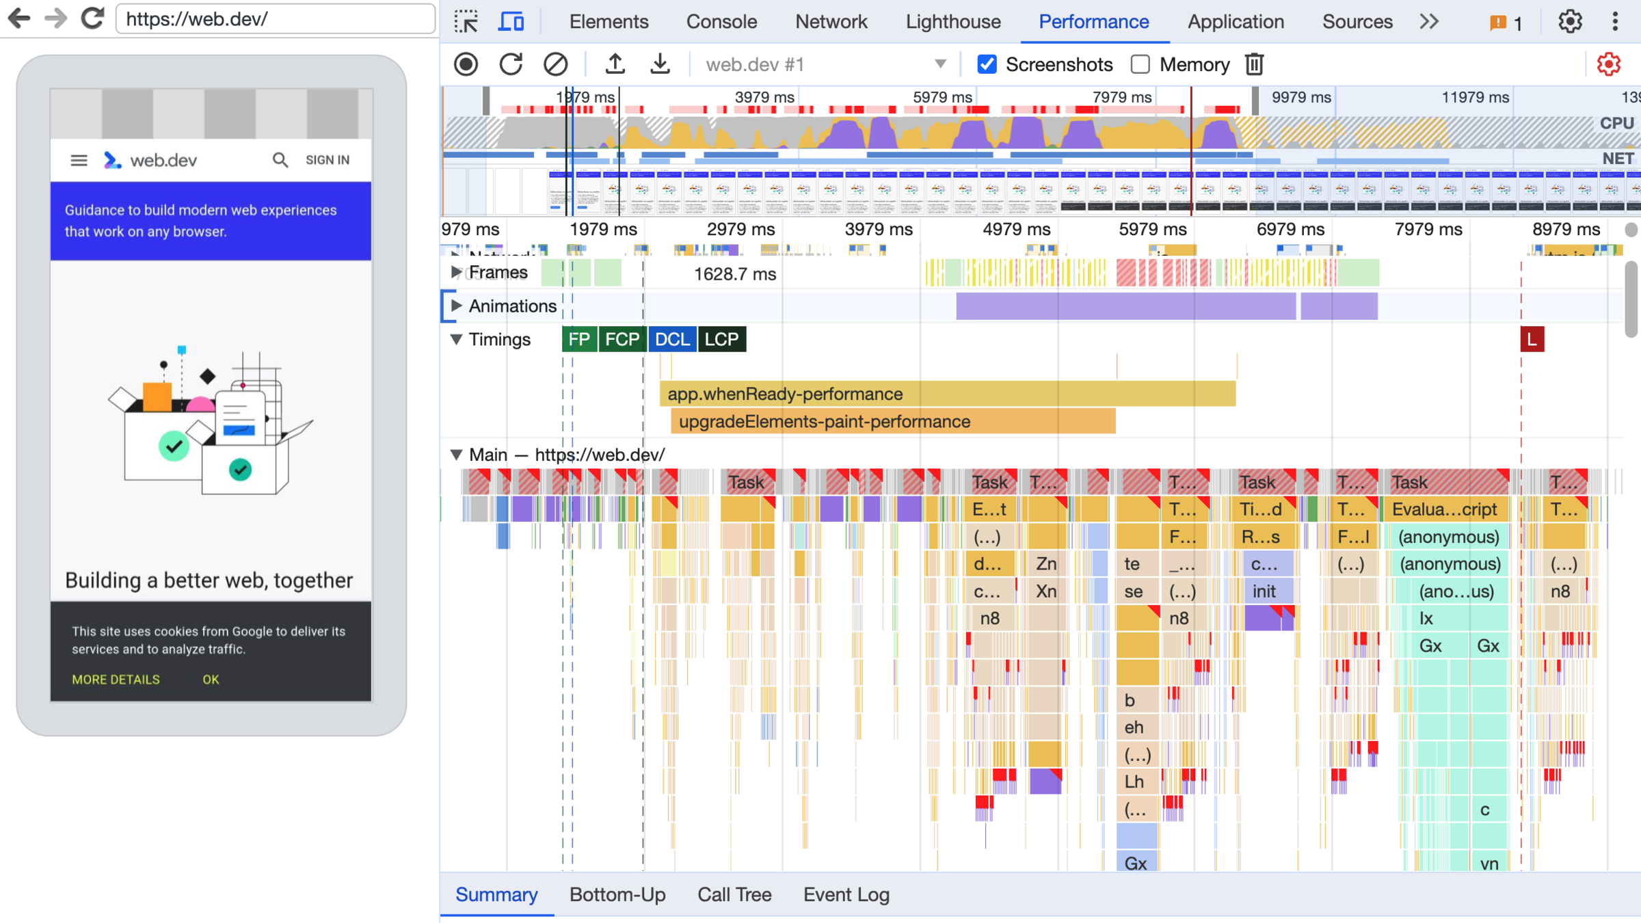This screenshot has height=923, width=1641.
Task: Click the SIGN IN link
Action: click(328, 160)
